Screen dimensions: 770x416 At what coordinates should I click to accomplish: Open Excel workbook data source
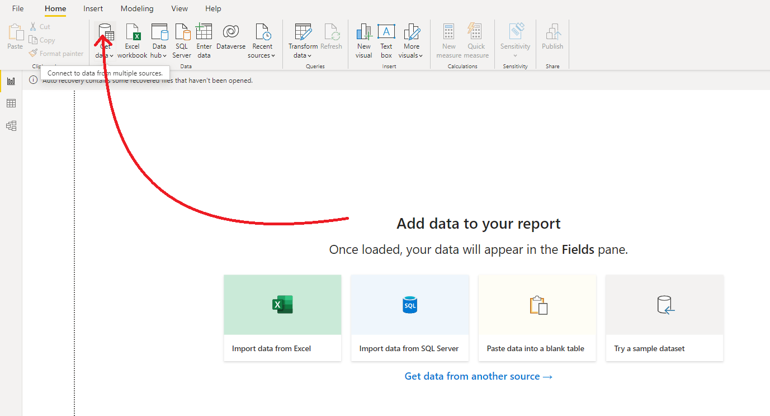point(133,32)
